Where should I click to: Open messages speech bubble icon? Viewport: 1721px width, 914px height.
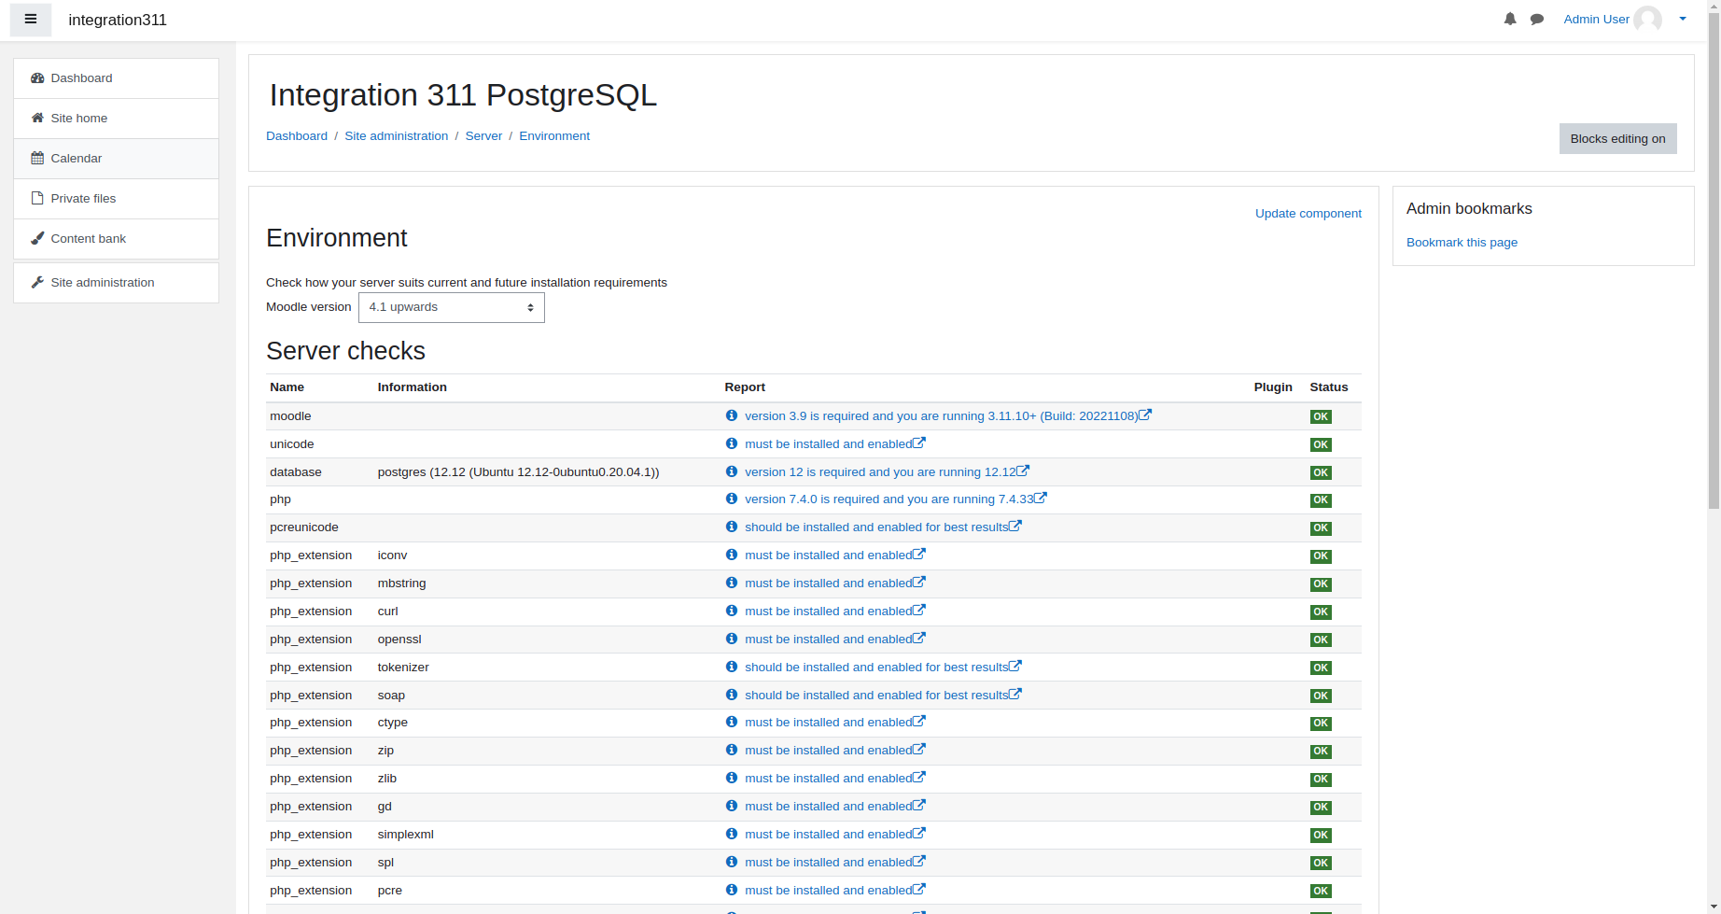[1537, 20]
